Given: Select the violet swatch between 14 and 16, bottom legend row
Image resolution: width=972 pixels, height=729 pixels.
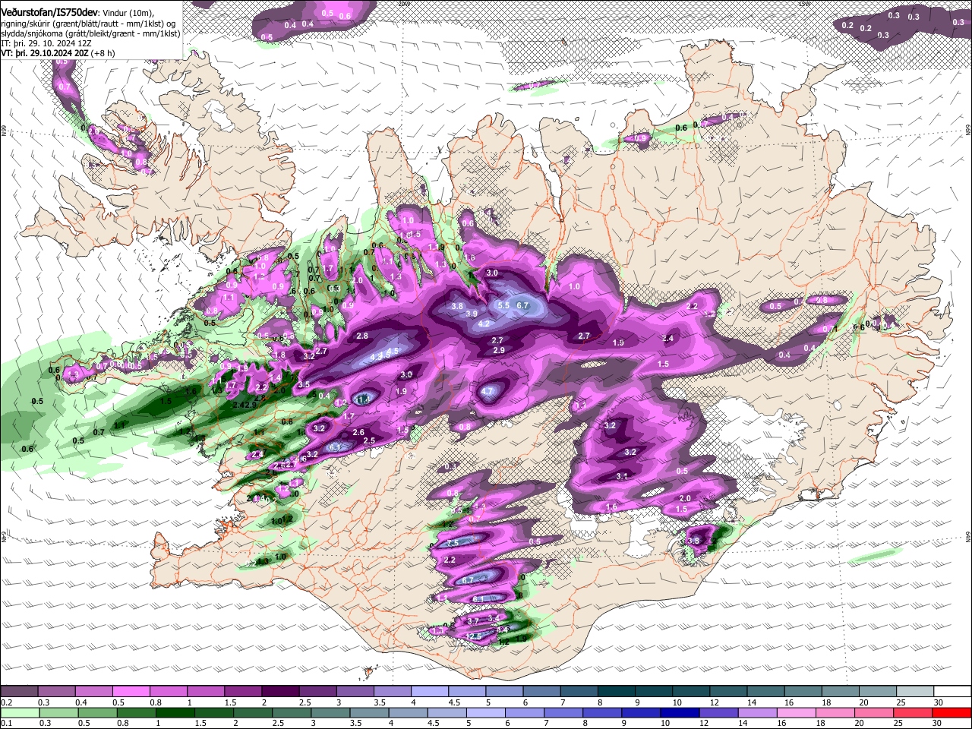Looking at the screenshot, I should tap(758, 712).
